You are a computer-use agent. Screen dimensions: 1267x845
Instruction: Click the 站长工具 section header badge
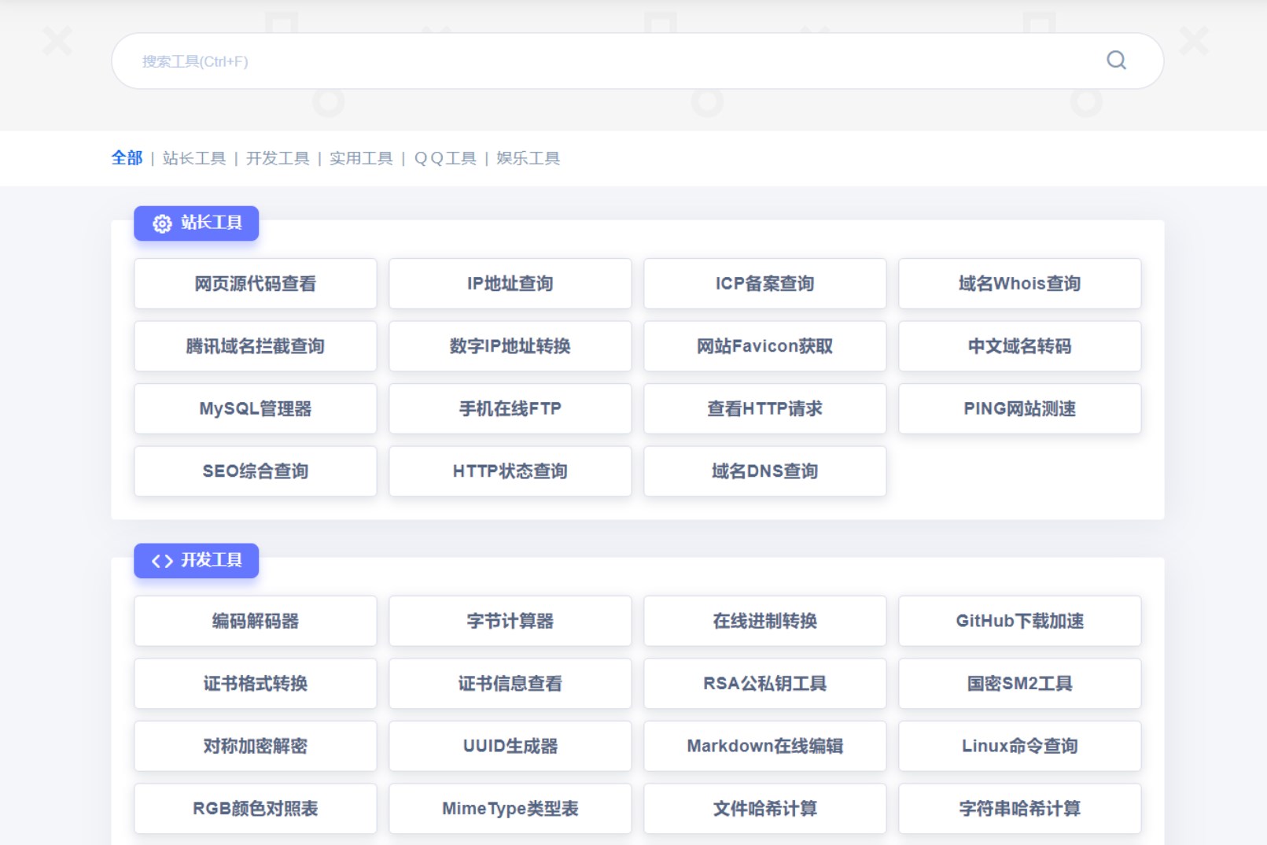click(197, 223)
